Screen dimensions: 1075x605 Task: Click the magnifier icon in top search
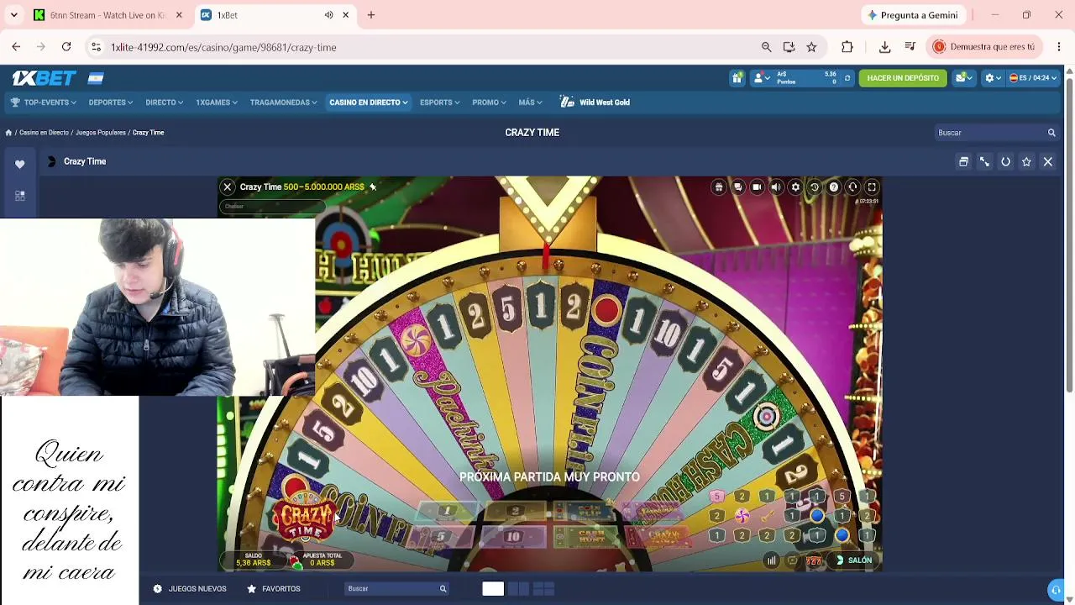click(1051, 133)
